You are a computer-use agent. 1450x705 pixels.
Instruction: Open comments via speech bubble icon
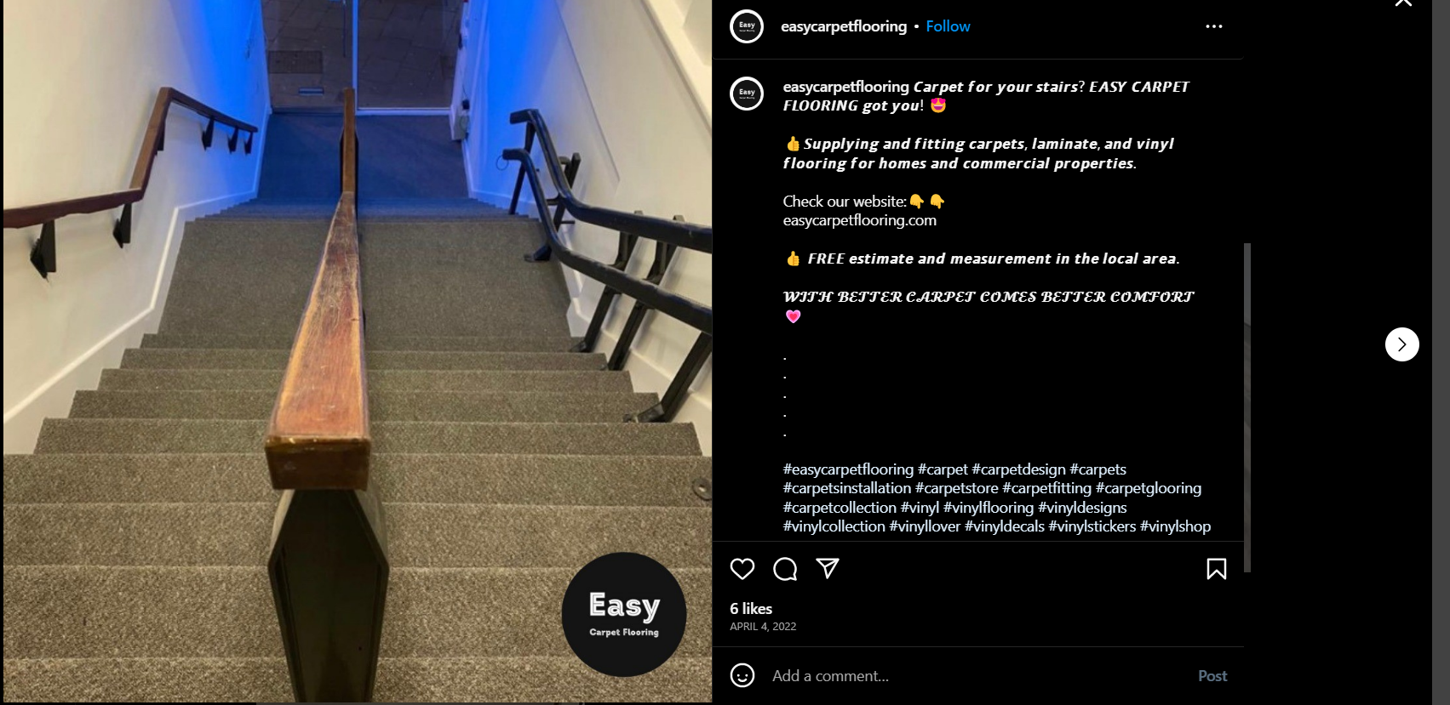click(x=785, y=569)
